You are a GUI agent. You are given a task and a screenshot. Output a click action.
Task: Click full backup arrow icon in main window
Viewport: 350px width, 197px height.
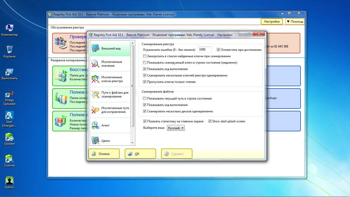point(61,98)
